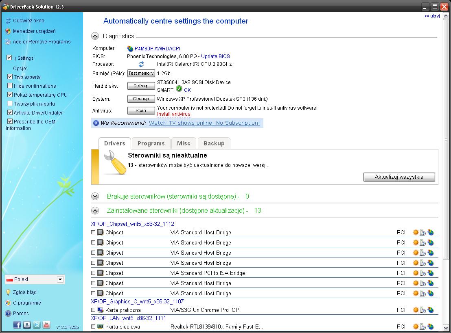Image resolution: width=451 pixels, height=333 pixels.
Task: Expand Brakuje sterowników section
Action: [x=95, y=197]
